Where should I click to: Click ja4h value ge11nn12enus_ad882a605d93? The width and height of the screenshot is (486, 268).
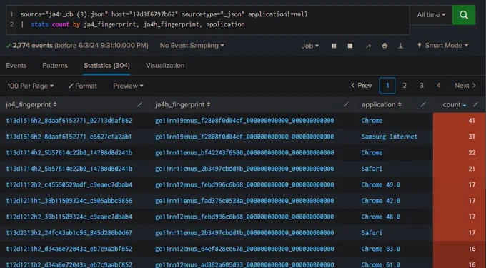coord(244,265)
